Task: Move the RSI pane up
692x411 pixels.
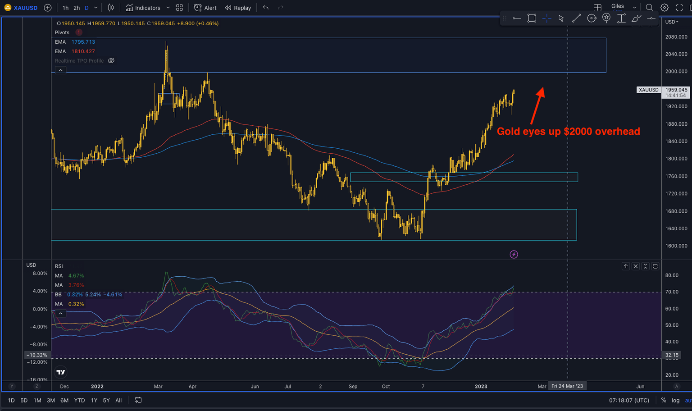Action: pos(626,266)
